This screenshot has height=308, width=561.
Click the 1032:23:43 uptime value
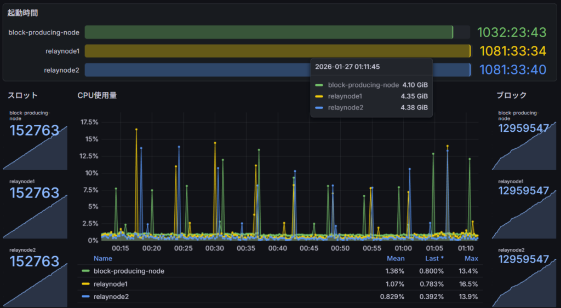[512, 32]
